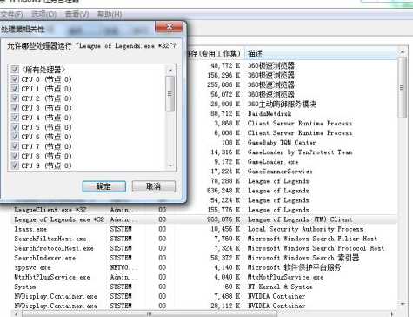
Task: Click the 108 K memory value
Action: pyautogui.click(x=231, y=142)
